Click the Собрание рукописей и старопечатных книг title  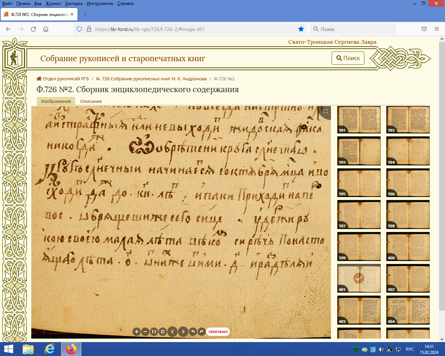point(123,58)
